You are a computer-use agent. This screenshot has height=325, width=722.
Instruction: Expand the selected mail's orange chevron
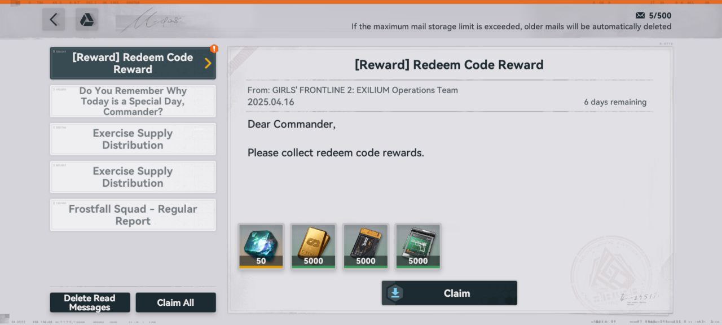[208, 63]
